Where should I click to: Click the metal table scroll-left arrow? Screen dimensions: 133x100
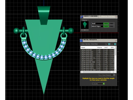click(x=81, y=72)
